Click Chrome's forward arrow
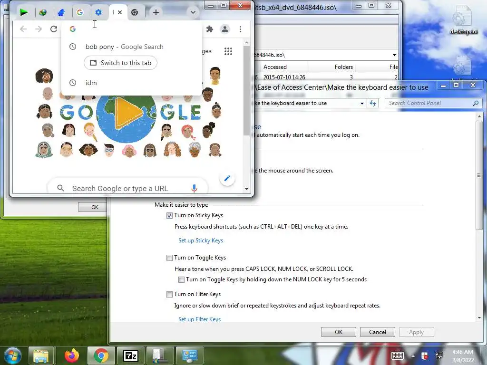The height and width of the screenshot is (365, 487). click(x=38, y=29)
